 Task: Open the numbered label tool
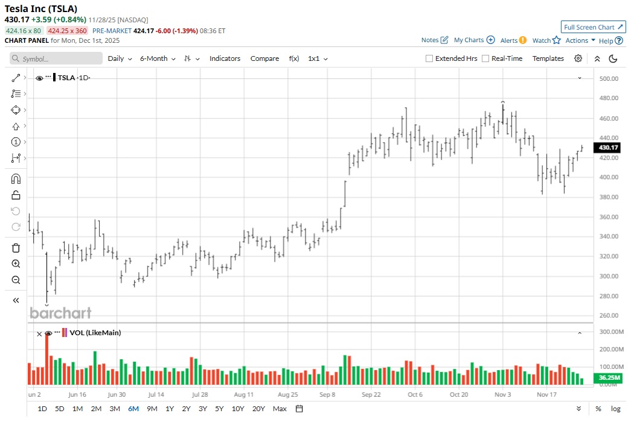point(16,142)
